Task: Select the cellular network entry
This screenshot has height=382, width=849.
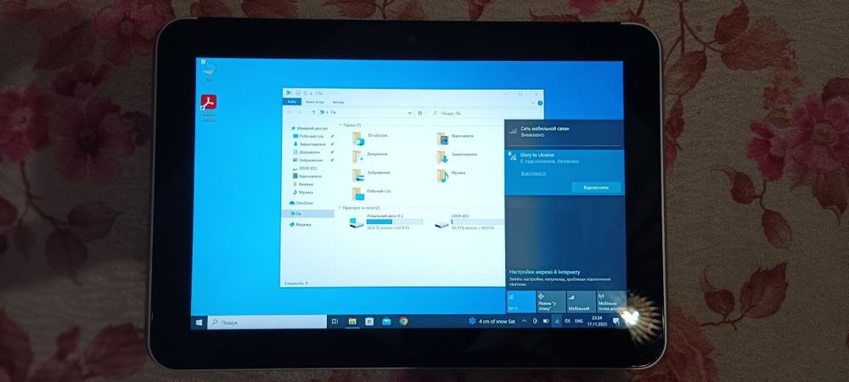Action: (565, 132)
